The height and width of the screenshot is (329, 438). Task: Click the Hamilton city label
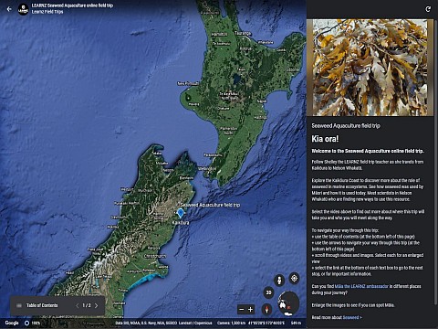tap(219, 34)
